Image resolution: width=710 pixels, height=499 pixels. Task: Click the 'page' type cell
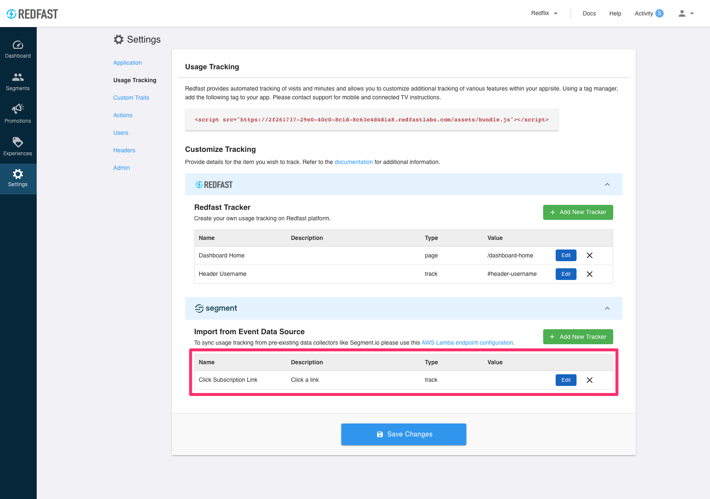point(431,255)
